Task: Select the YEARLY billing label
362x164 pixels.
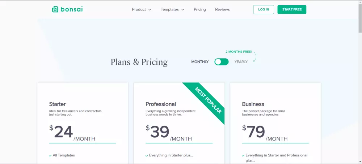Action: click(x=241, y=62)
